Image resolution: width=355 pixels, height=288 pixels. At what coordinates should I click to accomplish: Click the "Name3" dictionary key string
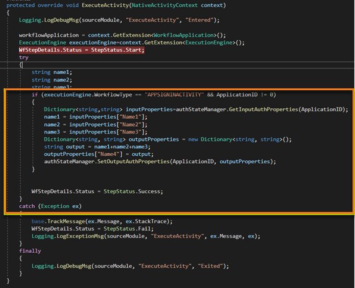point(130,132)
